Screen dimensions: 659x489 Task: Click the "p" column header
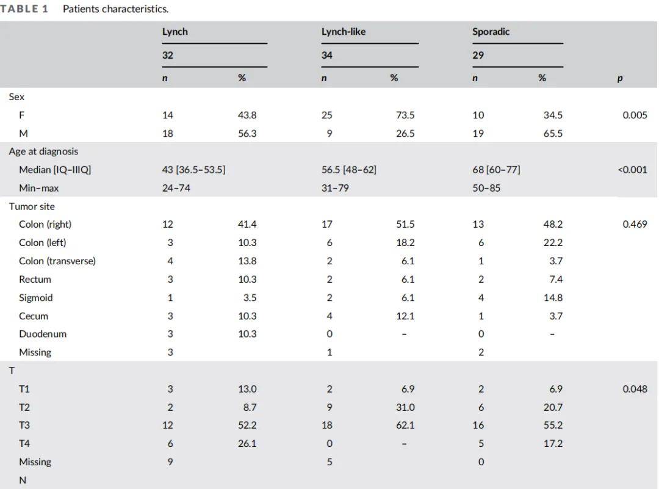(x=620, y=78)
